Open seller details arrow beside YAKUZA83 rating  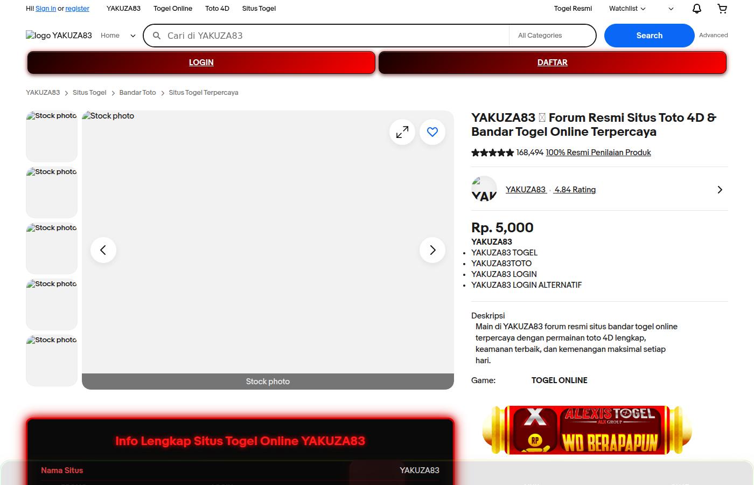720,190
